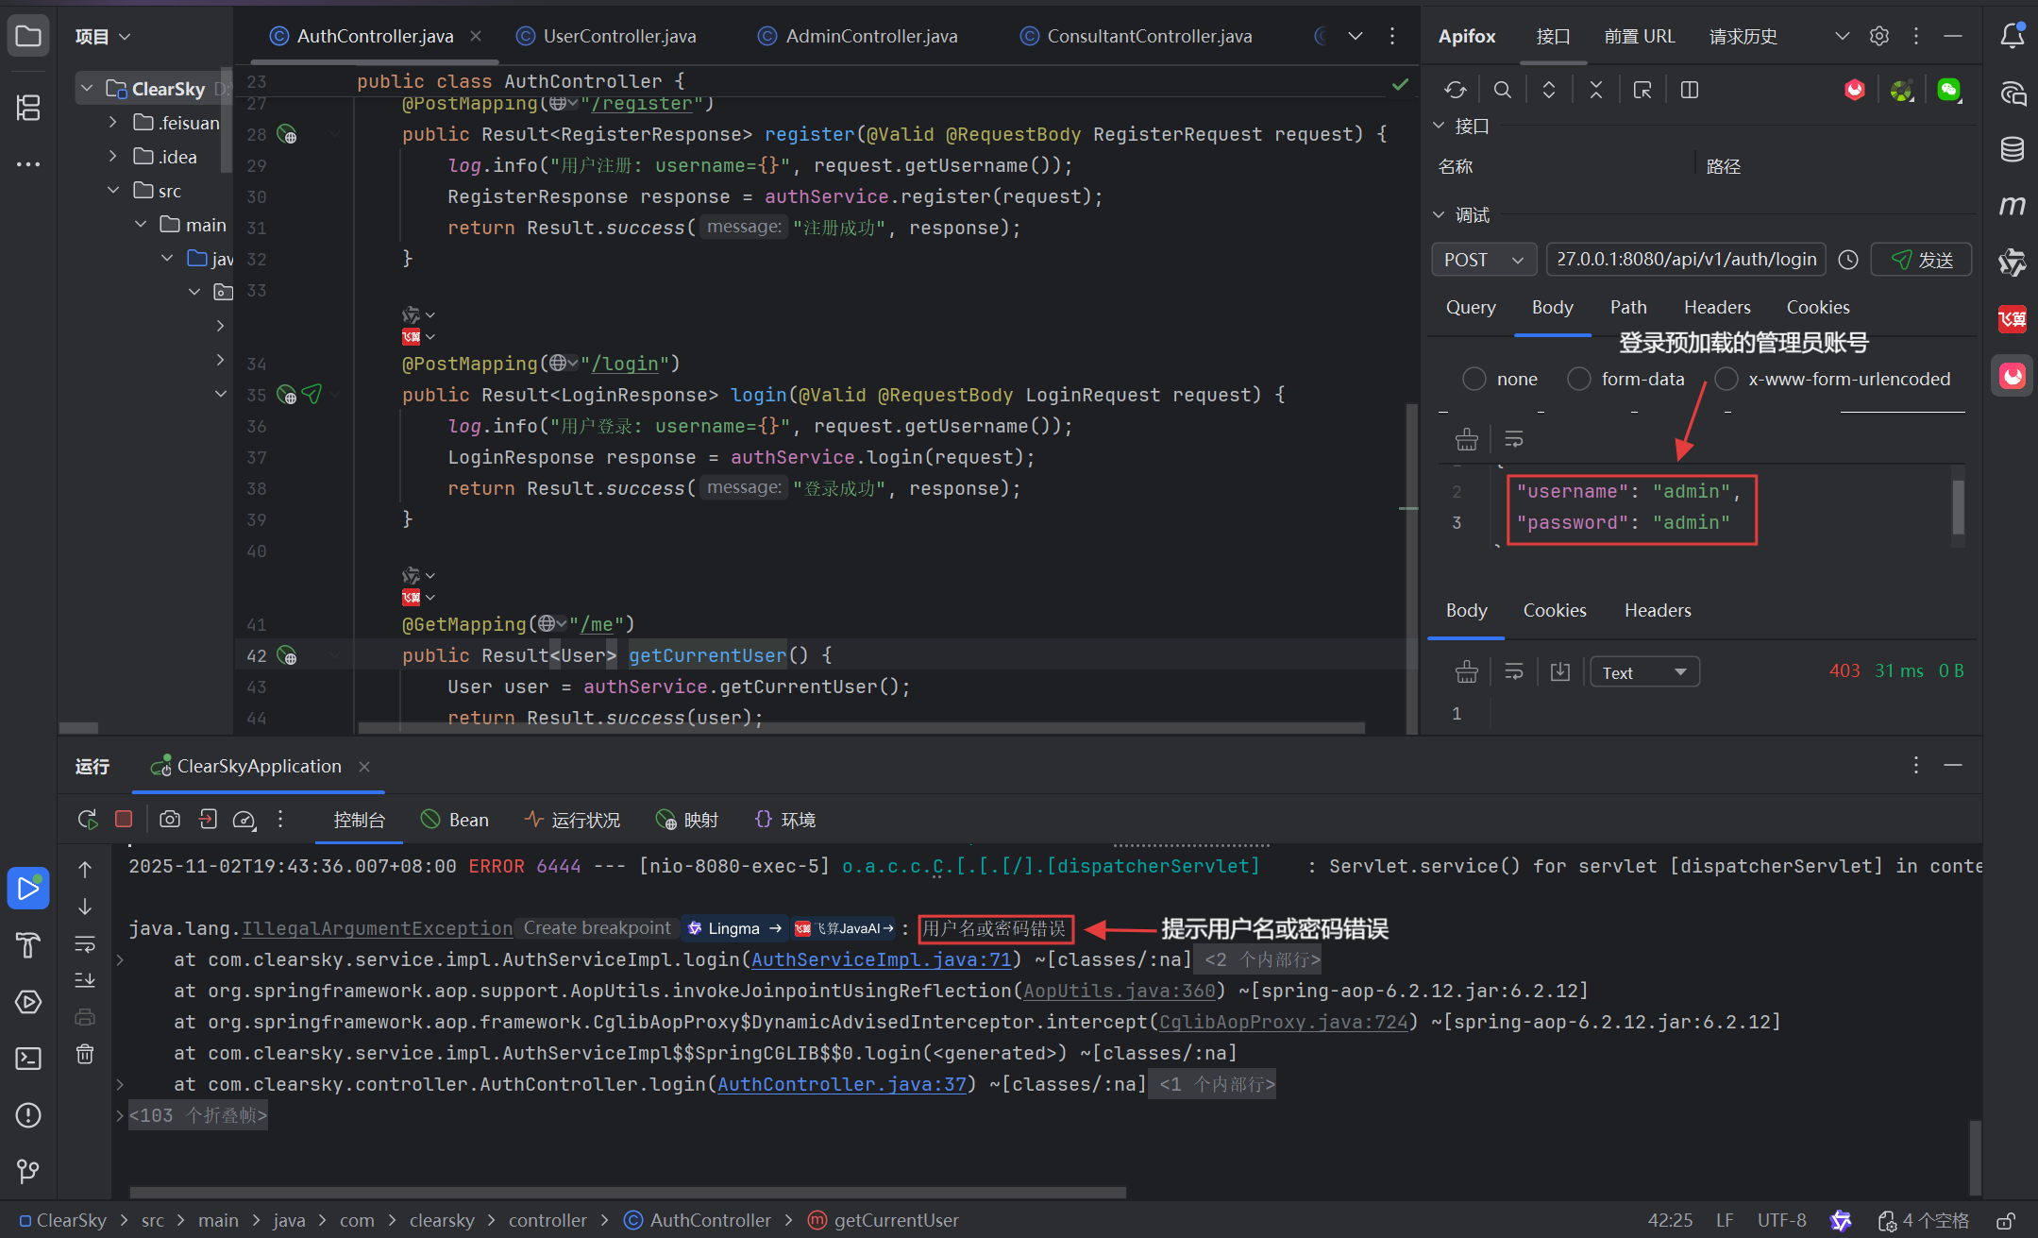Open the Query request tab
The width and height of the screenshot is (2038, 1238).
[1471, 307]
